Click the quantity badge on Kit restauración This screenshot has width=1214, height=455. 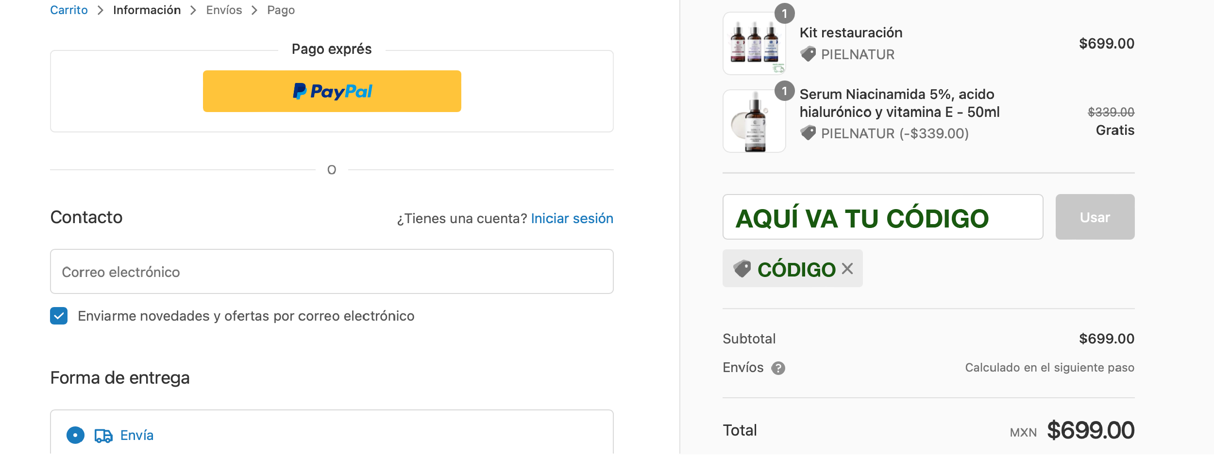coord(784,14)
